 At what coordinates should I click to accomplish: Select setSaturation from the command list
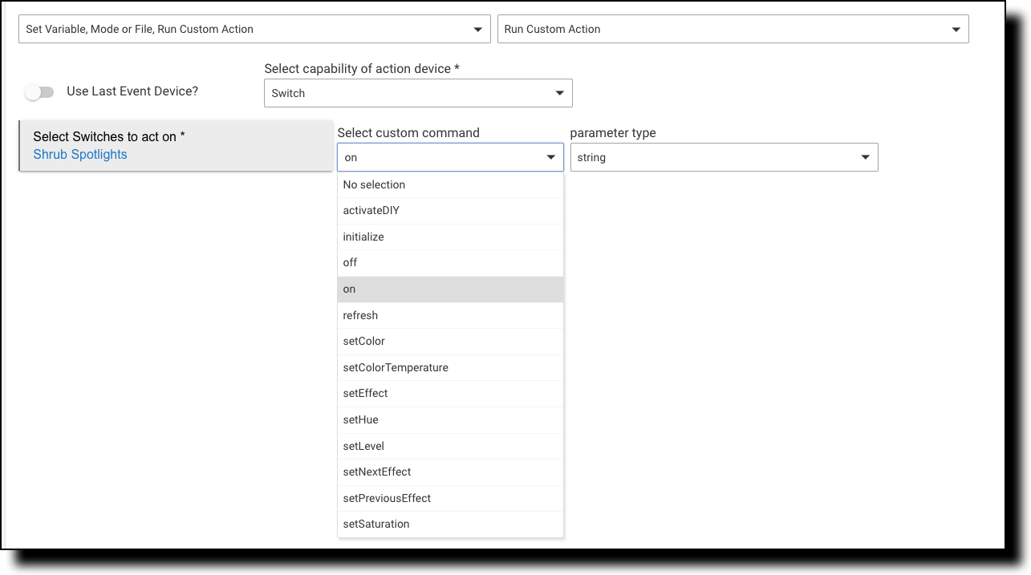pyautogui.click(x=450, y=524)
